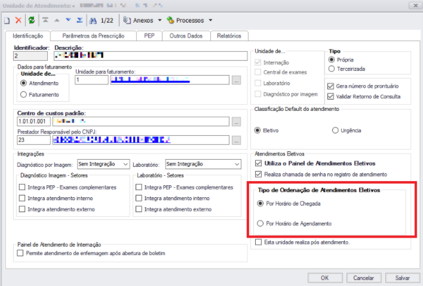Check Laboratório Integra atendimento interno

pyautogui.click(x=139, y=198)
